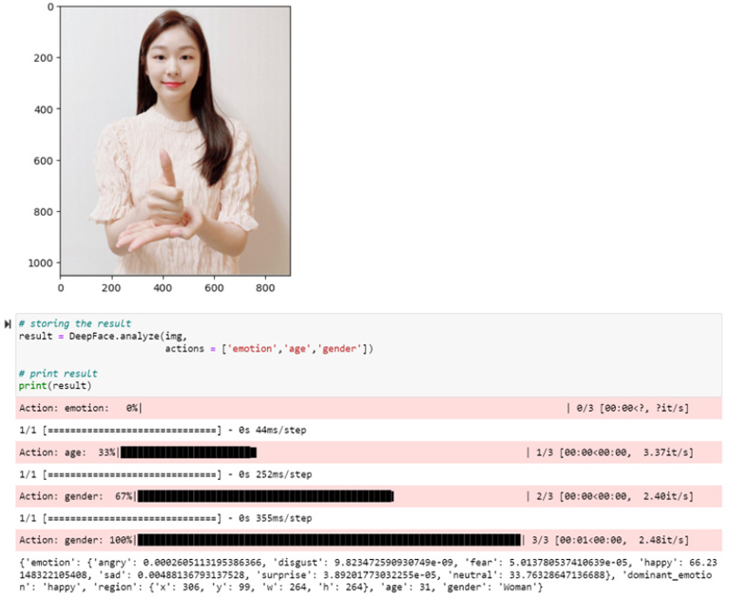Click the '0s 355ms/step' output line
This screenshot has width=729, height=599.
(x=166, y=518)
